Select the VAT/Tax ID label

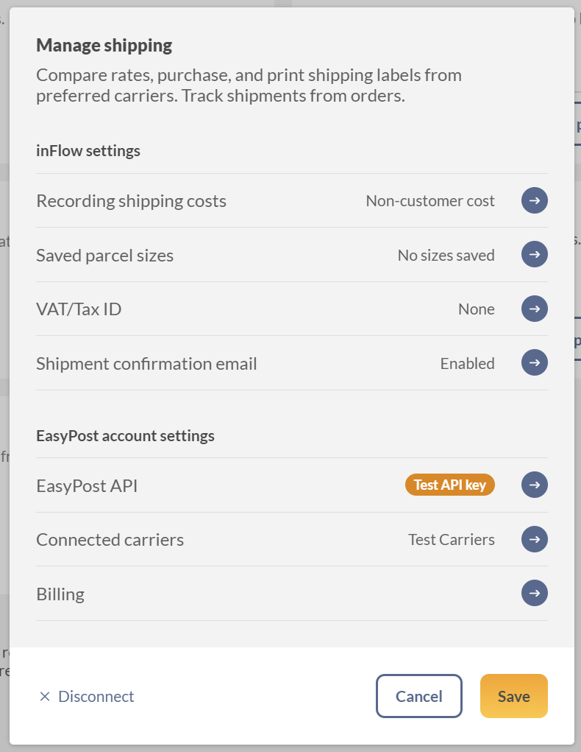[x=79, y=309]
